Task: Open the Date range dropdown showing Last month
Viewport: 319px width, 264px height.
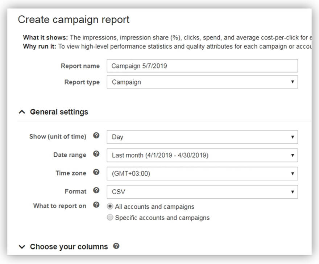Action: (202, 155)
